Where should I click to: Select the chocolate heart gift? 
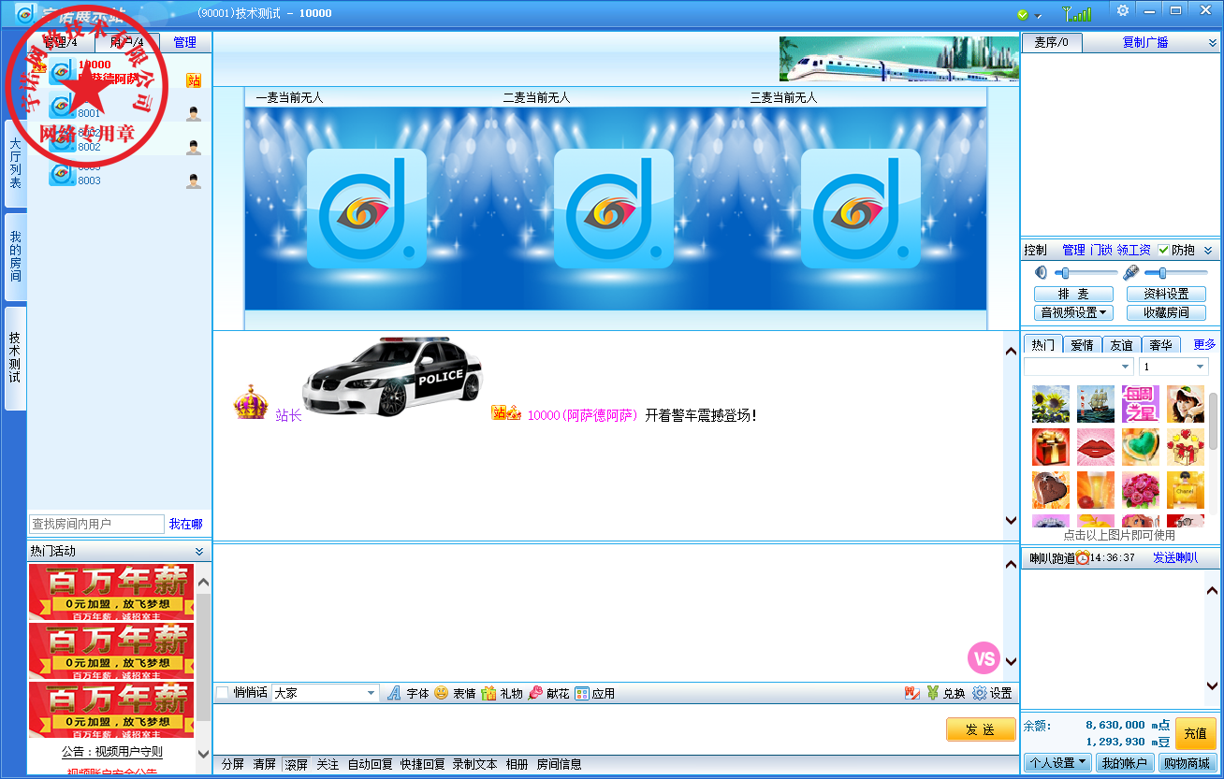pyautogui.click(x=1051, y=490)
